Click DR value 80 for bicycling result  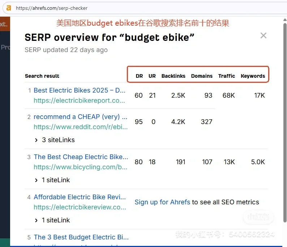point(138,162)
